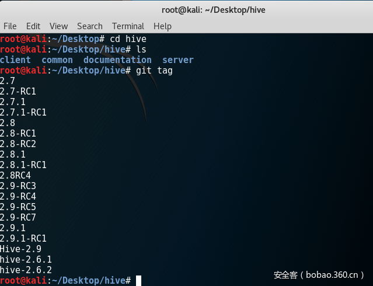Click the tag line '2.9-RC5'

tap(18, 207)
